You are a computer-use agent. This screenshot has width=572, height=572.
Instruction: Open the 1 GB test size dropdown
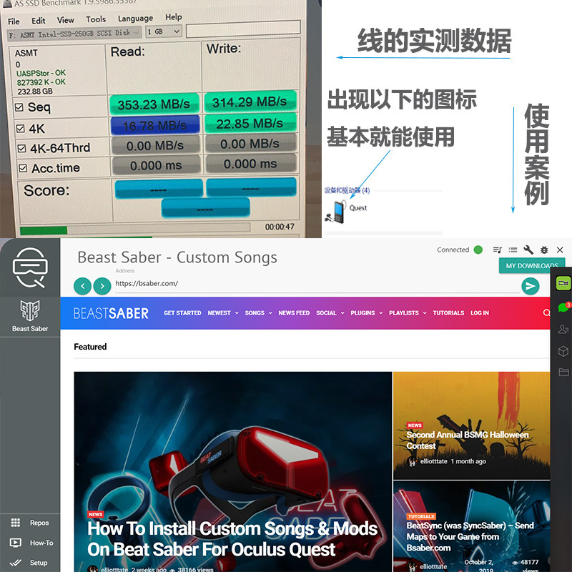[164, 31]
